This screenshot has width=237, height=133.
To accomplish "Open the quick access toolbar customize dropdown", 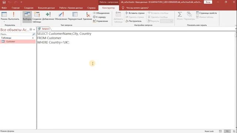I will [x=21, y=2].
